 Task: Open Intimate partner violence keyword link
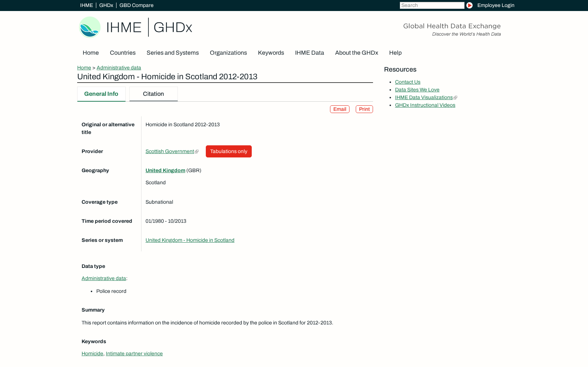click(134, 353)
